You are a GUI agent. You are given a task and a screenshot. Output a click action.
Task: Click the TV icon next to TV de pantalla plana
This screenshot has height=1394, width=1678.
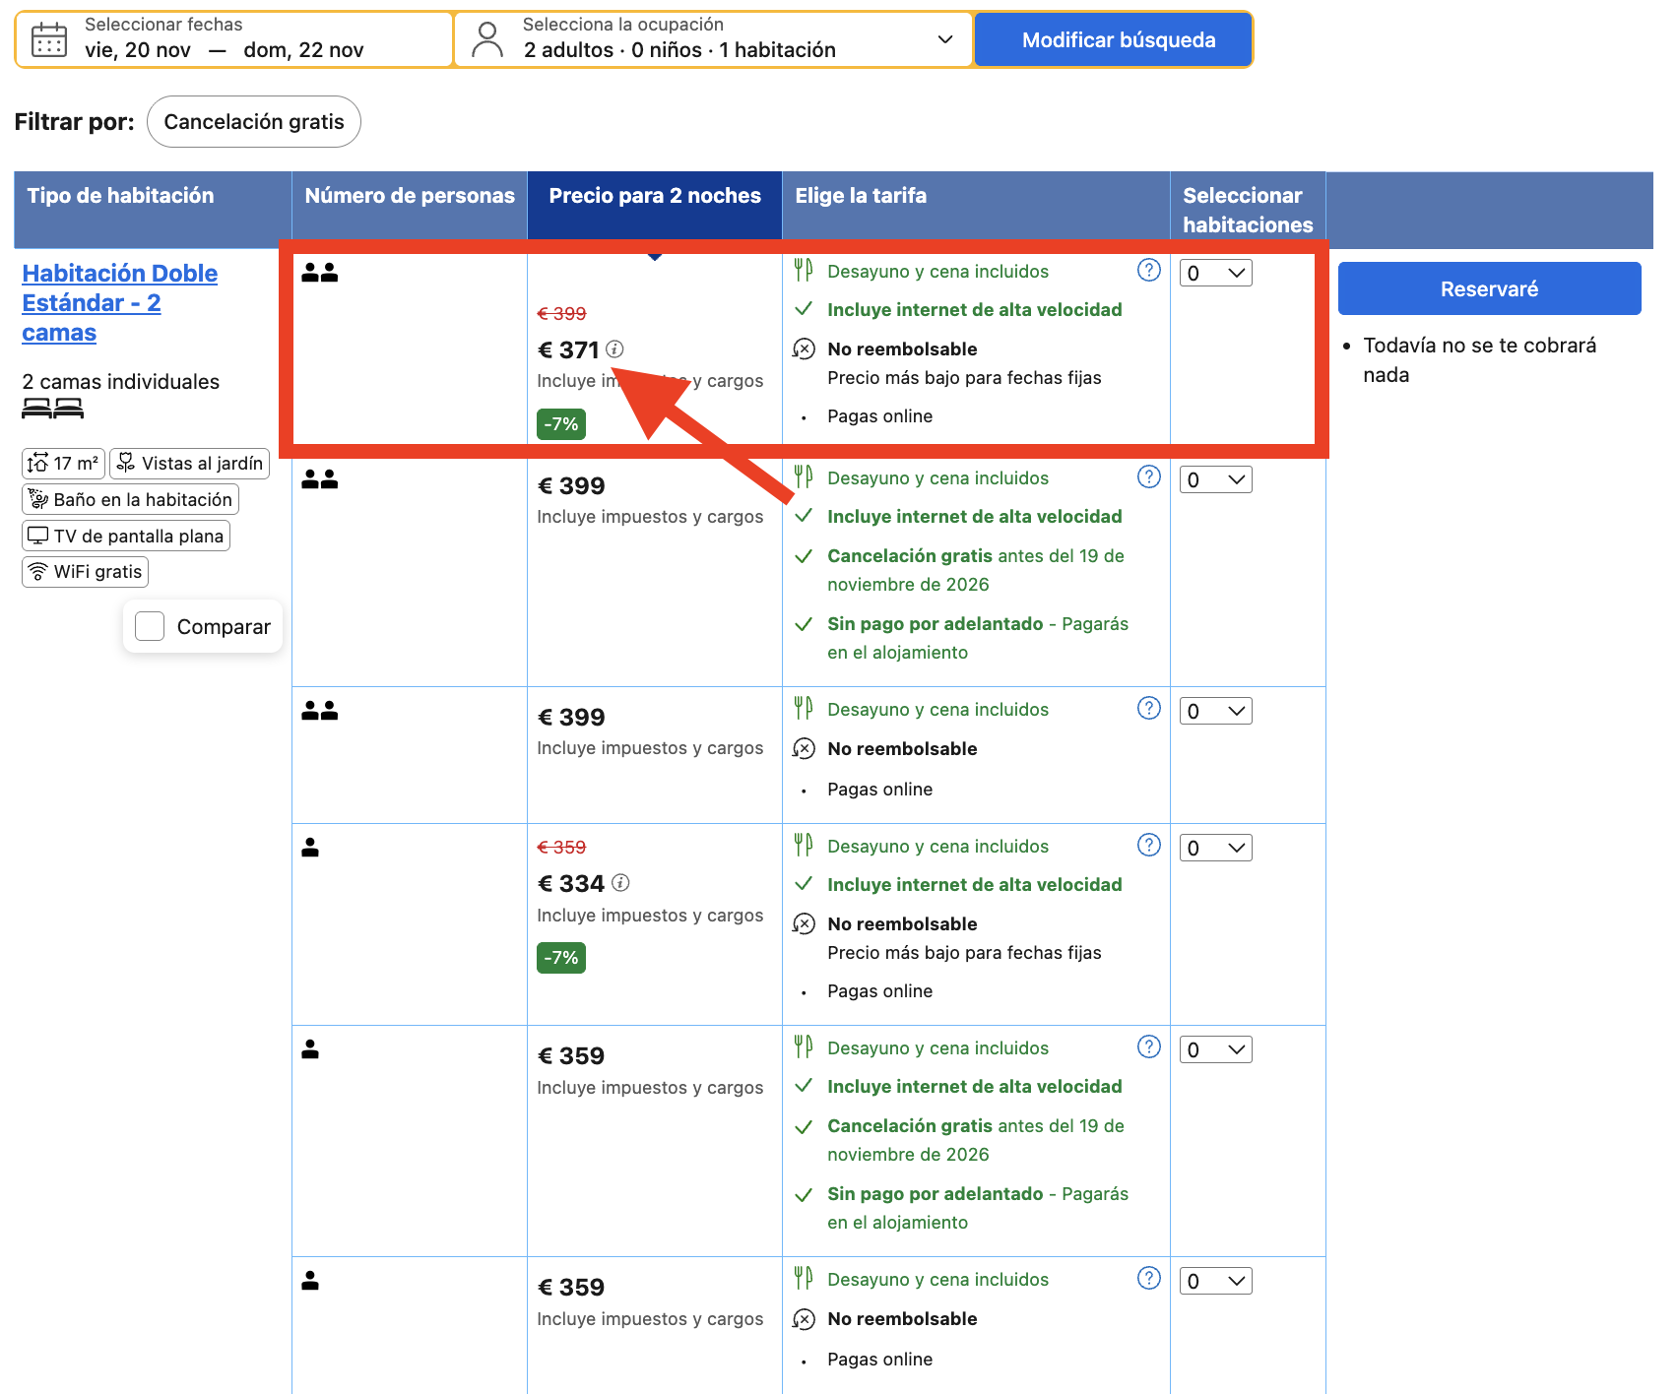point(38,536)
